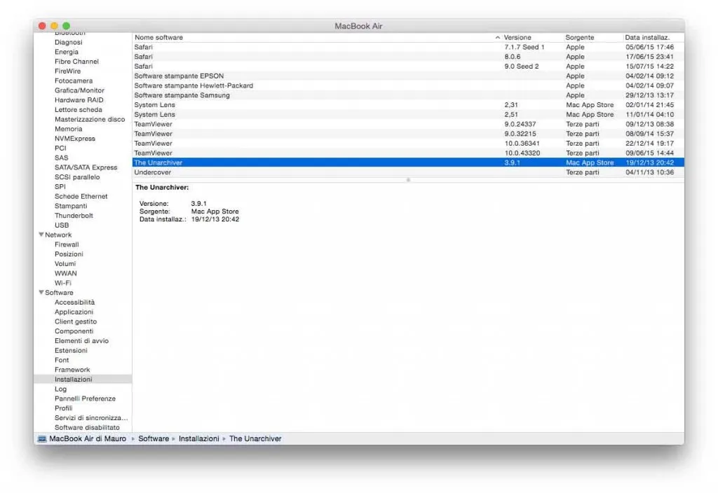Select WWAN under Network
The width and height of the screenshot is (718, 493).
click(x=65, y=273)
